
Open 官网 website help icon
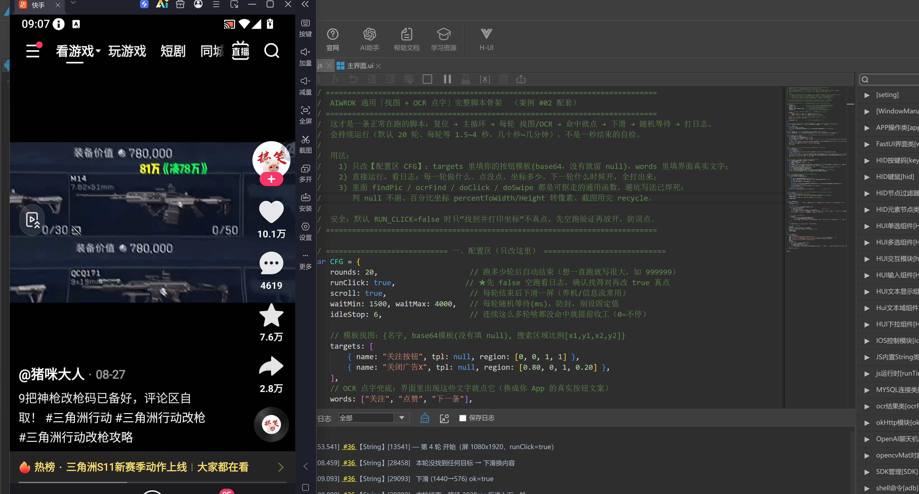(332, 39)
